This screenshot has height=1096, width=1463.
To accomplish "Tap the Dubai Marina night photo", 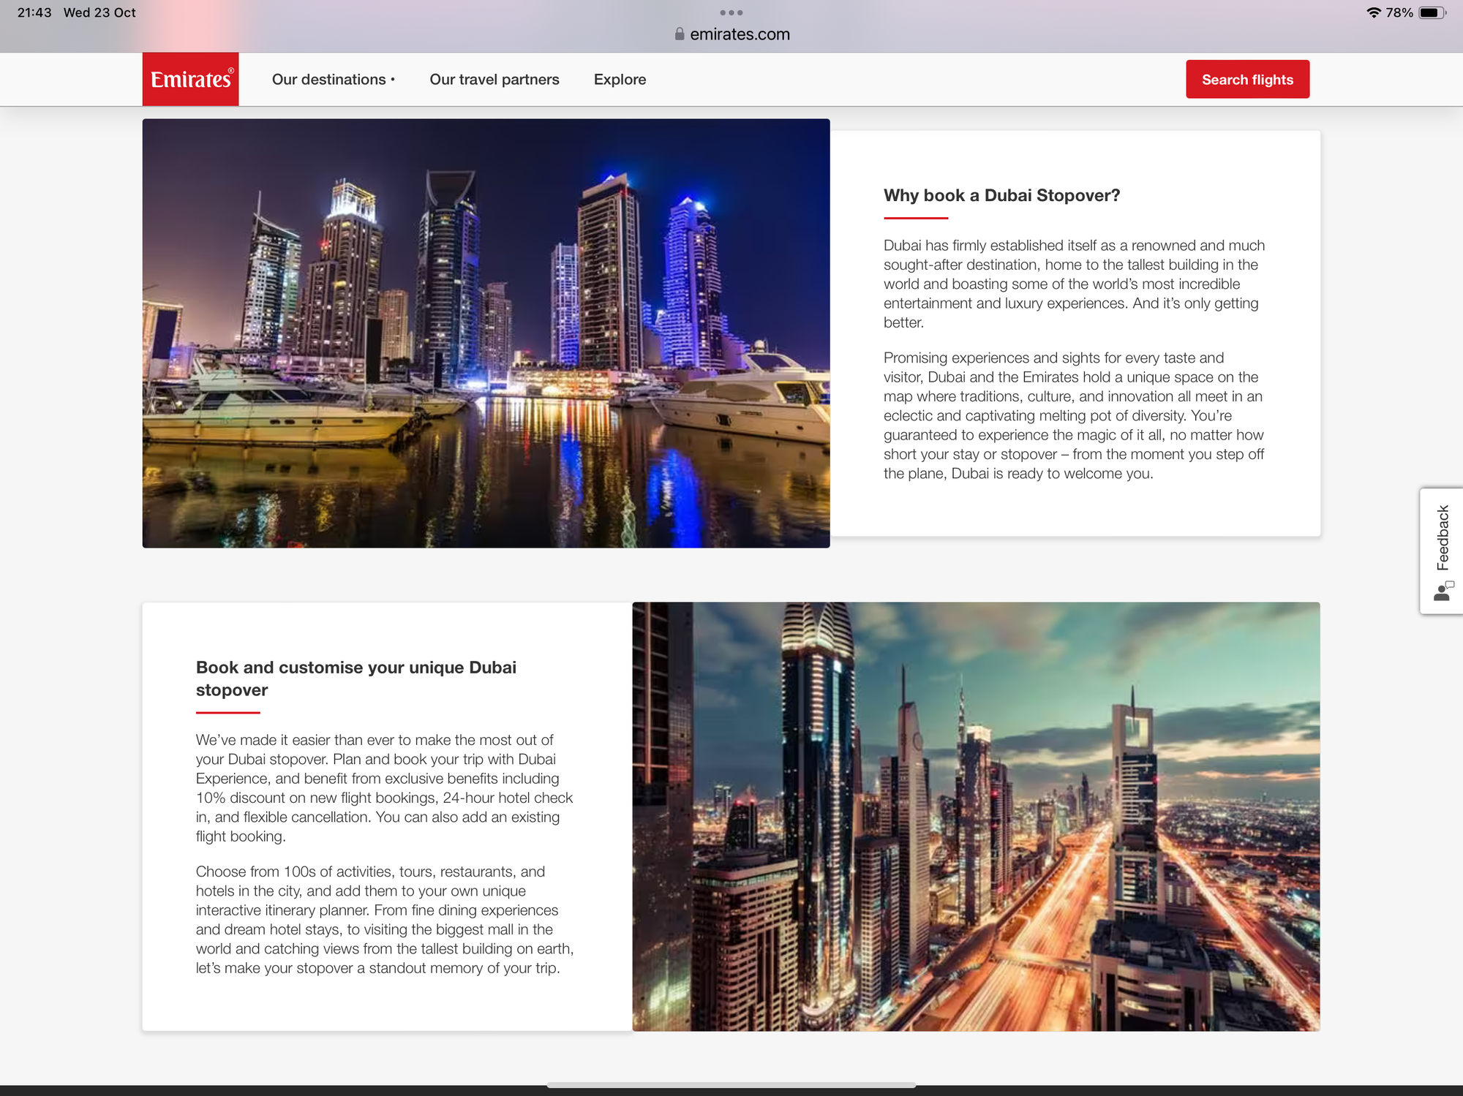I will (x=486, y=333).
